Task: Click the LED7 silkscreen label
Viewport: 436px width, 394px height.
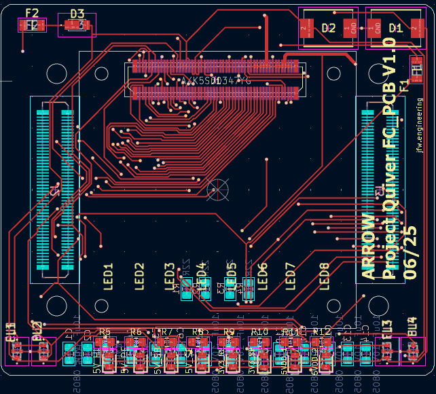Action: (x=291, y=276)
